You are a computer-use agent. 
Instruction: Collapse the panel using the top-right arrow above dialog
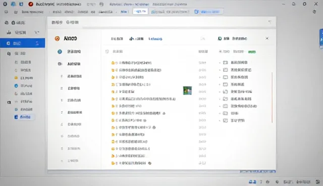click(270, 22)
